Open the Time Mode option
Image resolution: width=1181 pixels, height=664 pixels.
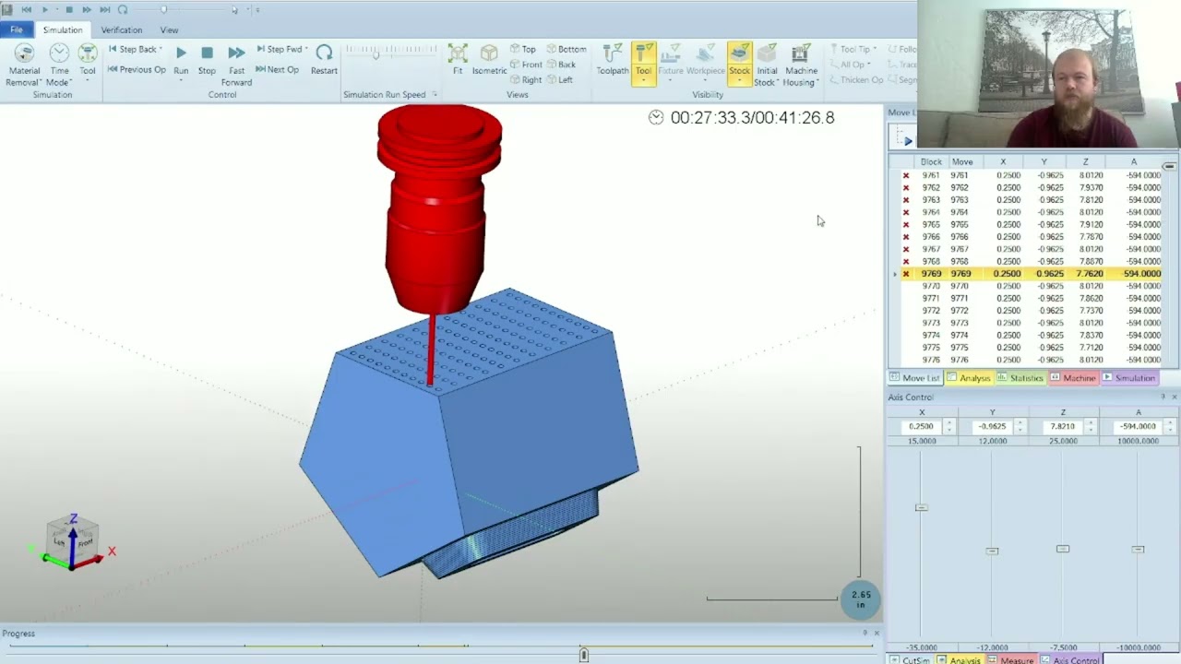59,65
